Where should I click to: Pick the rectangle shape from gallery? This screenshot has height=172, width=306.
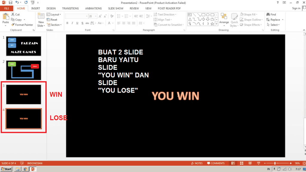pyautogui.click(x=203, y=15)
